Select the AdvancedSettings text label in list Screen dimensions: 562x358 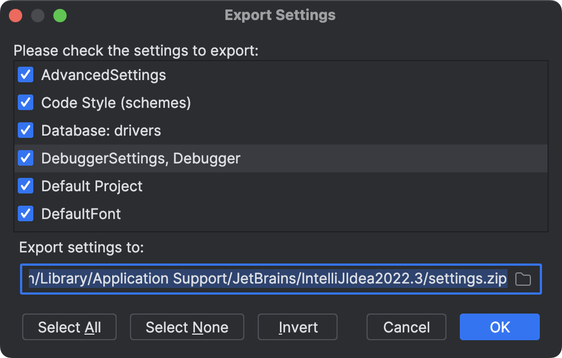point(103,75)
